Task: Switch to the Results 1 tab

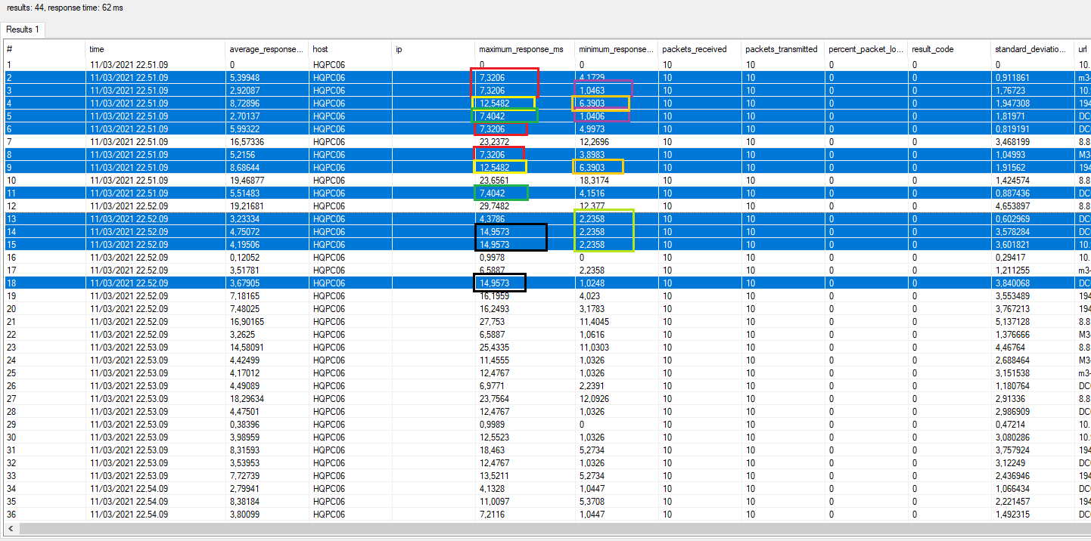Action: 23,29
